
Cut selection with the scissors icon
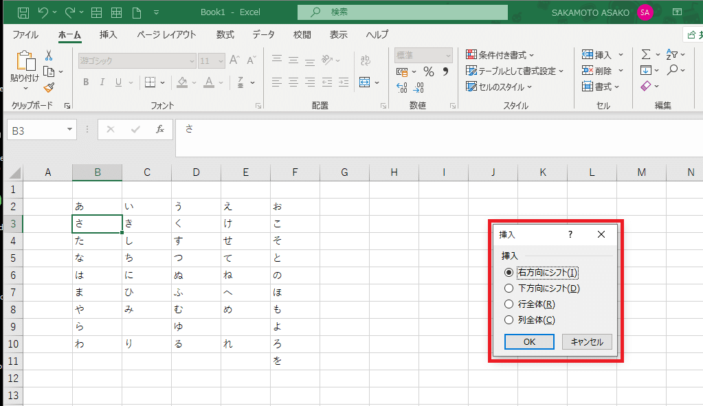[49, 56]
